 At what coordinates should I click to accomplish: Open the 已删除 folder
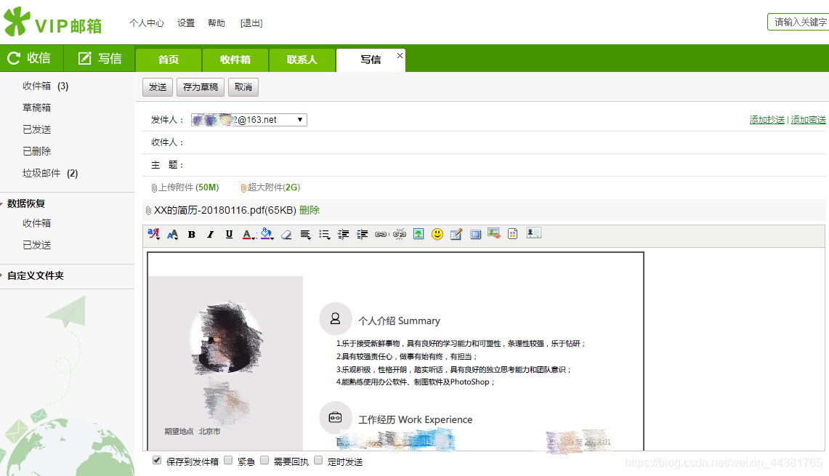point(36,151)
